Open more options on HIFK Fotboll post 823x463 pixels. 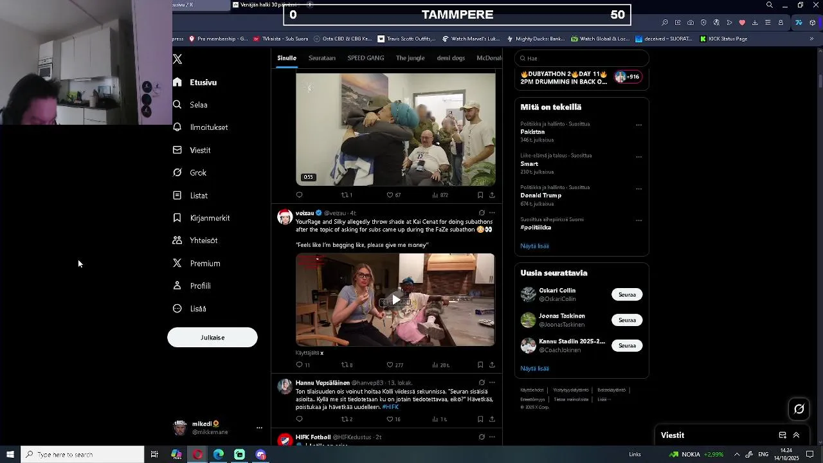point(492,437)
